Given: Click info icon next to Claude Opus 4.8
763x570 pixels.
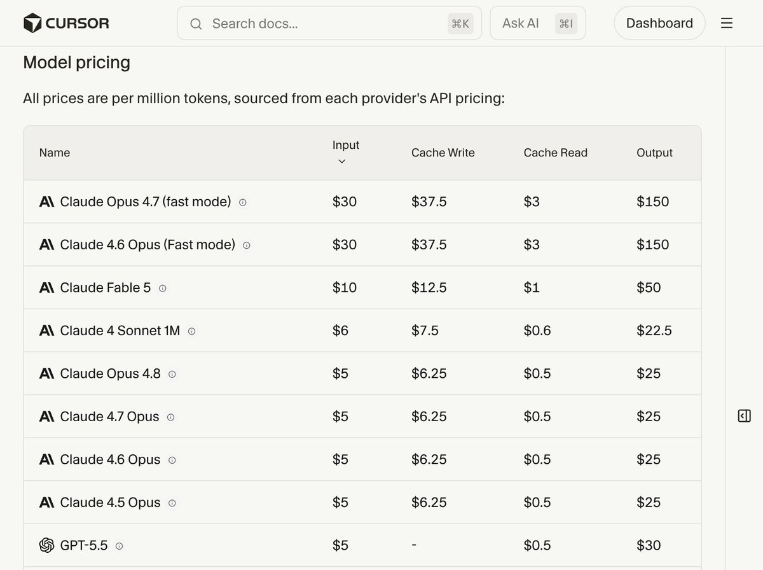Looking at the screenshot, I should point(172,374).
